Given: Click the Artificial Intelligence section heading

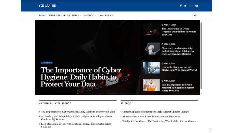Looking at the screenshot, I should click(x=55, y=103).
